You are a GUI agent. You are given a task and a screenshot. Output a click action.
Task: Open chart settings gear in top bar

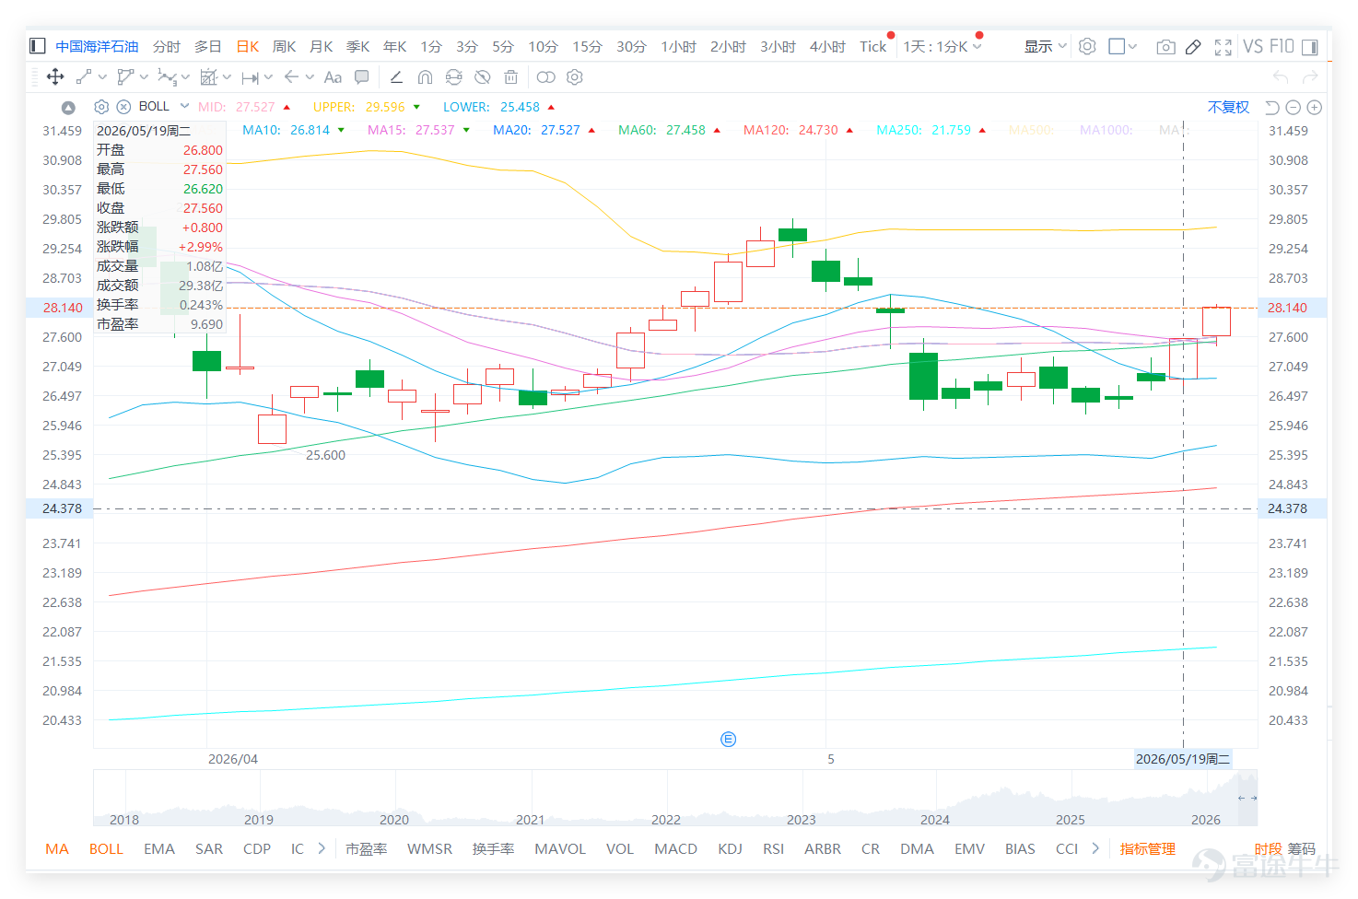pyautogui.click(x=1087, y=46)
